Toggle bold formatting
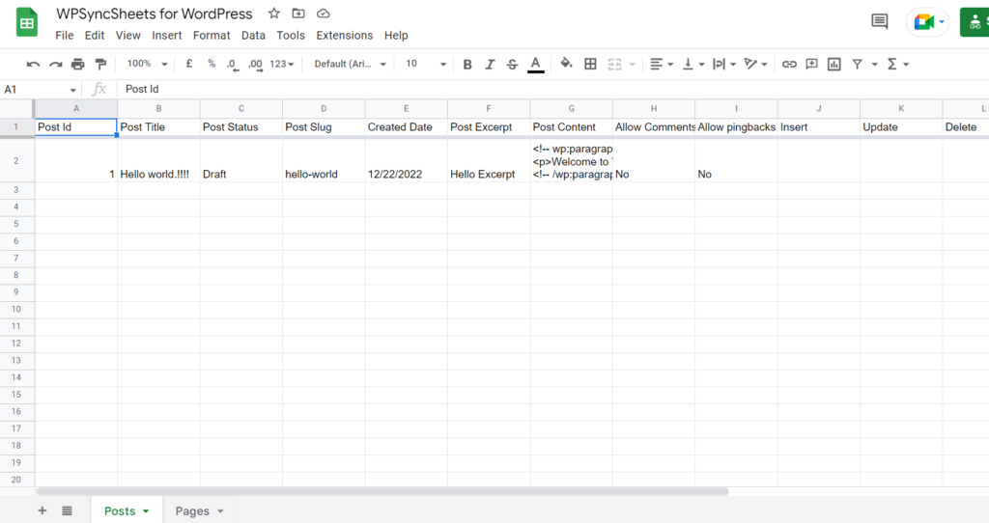Screen dimensions: 989x523 click(467, 64)
